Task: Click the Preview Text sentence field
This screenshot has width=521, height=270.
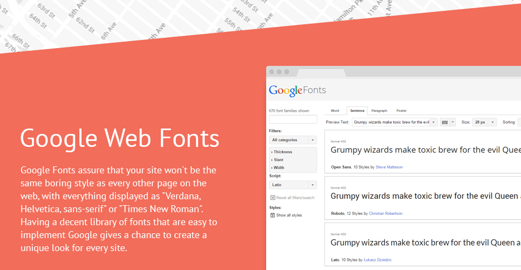Action: [x=391, y=123]
